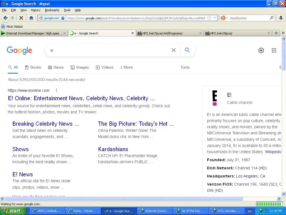286x215 pixels.
Task: Open The Big Picture: Today's Hot link
Action: tap(136, 124)
